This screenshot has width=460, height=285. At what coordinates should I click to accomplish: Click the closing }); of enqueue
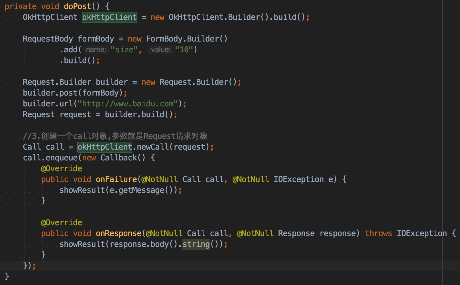(30, 266)
